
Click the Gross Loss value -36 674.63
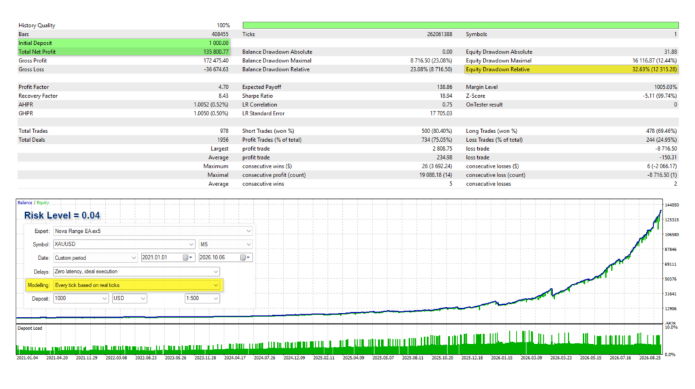pyautogui.click(x=217, y=70)
